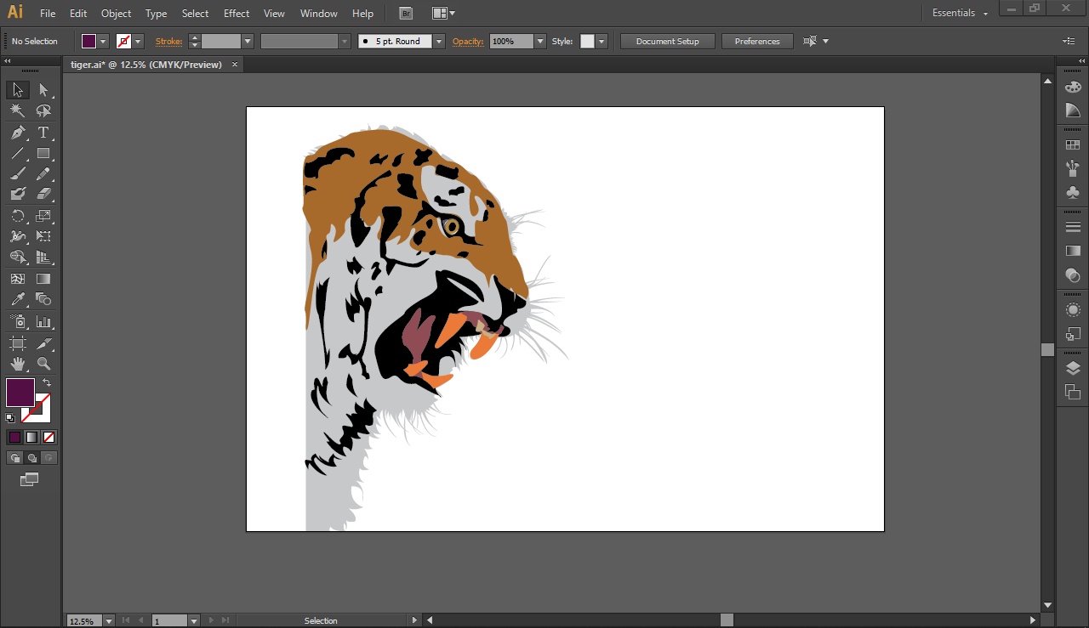Open the Artboards panel icon
1089x628 pixels.
[1073, 392]
